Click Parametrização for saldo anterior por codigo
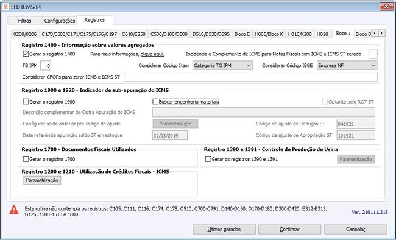Screen dimensions: 396x240 point(175,124)
